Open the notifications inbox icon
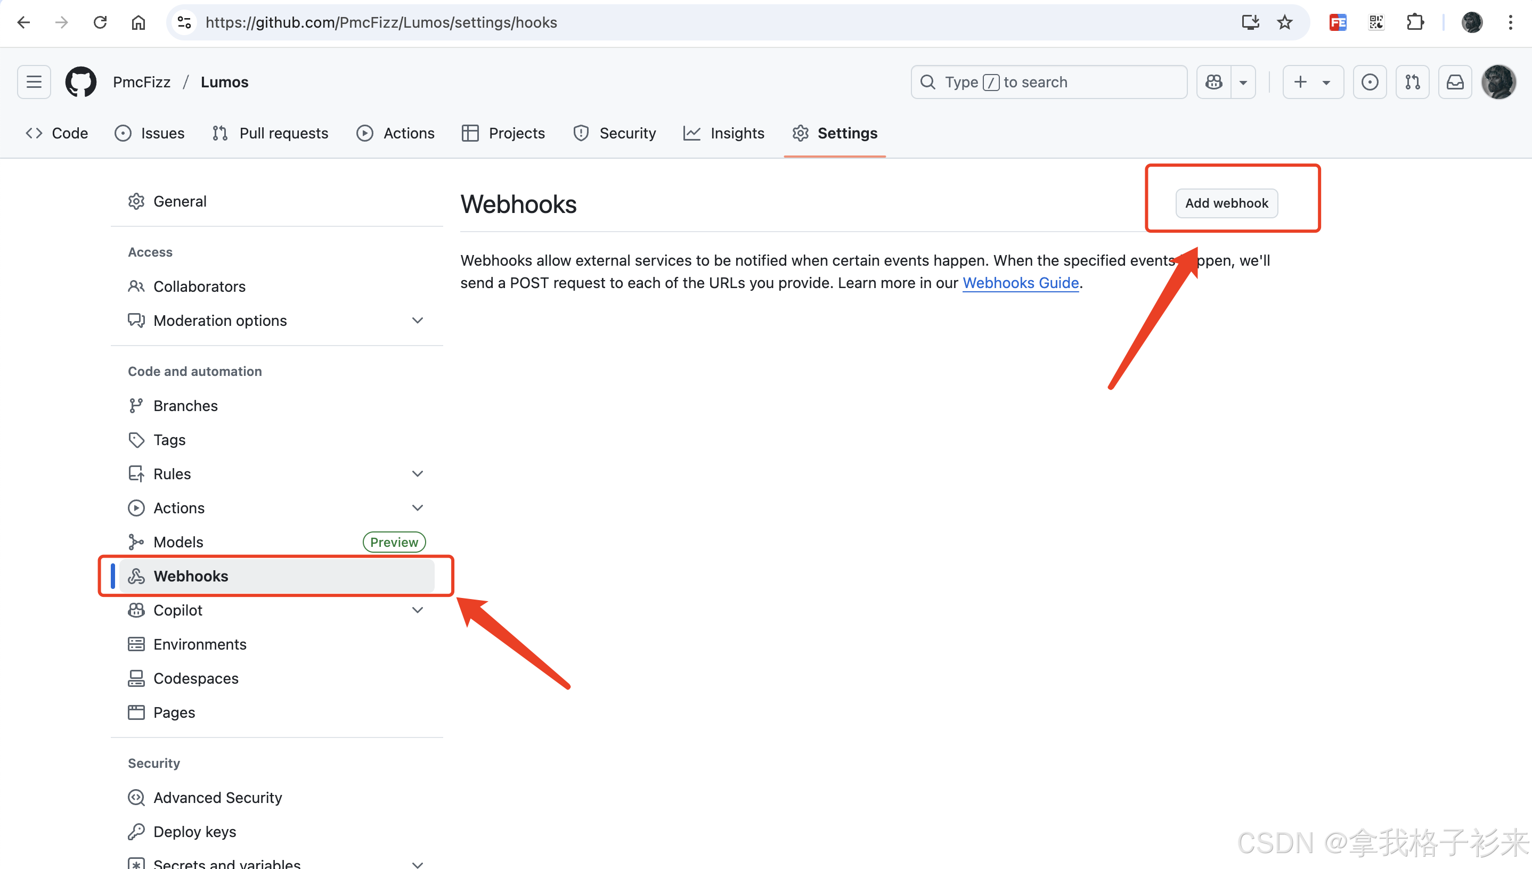Screen dimensions: 1532x869 (1455, 82)
